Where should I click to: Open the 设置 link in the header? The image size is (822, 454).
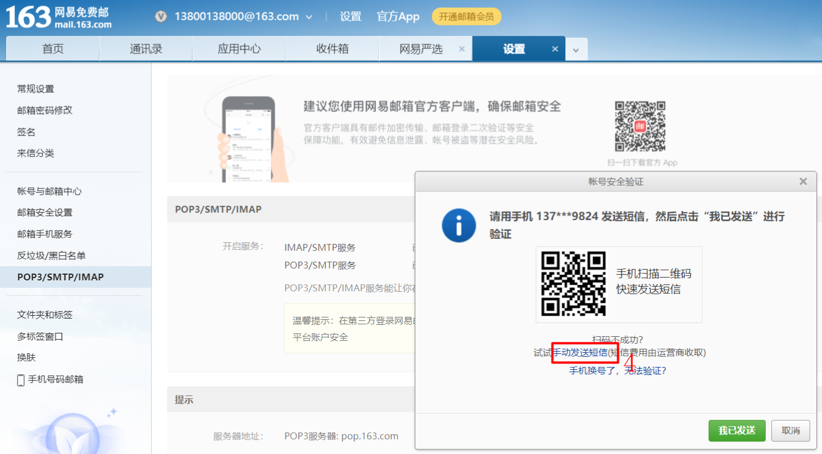click(x=350, y=16)
